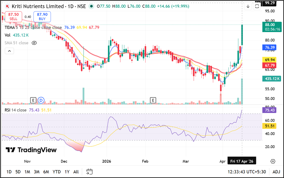Toggle ADJ adjusted price data
Screen dimensions: 284x178
tap(276, 172)
